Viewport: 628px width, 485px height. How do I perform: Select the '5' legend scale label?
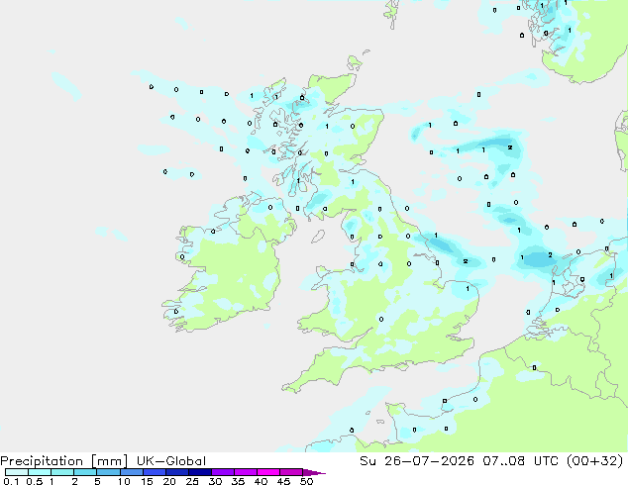[x=97, y=481]
